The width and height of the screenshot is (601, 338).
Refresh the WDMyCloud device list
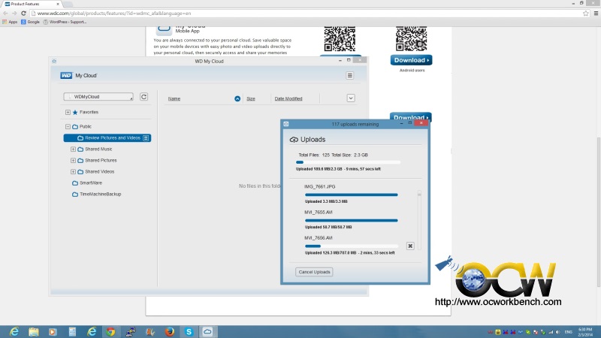point(143,97)
